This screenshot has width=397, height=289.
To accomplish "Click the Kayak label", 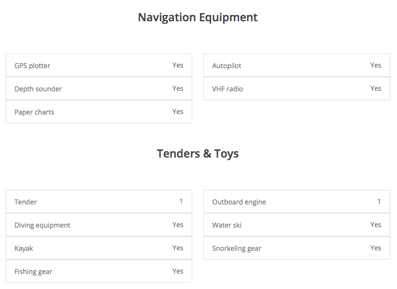I will click(x=24, y=248).
